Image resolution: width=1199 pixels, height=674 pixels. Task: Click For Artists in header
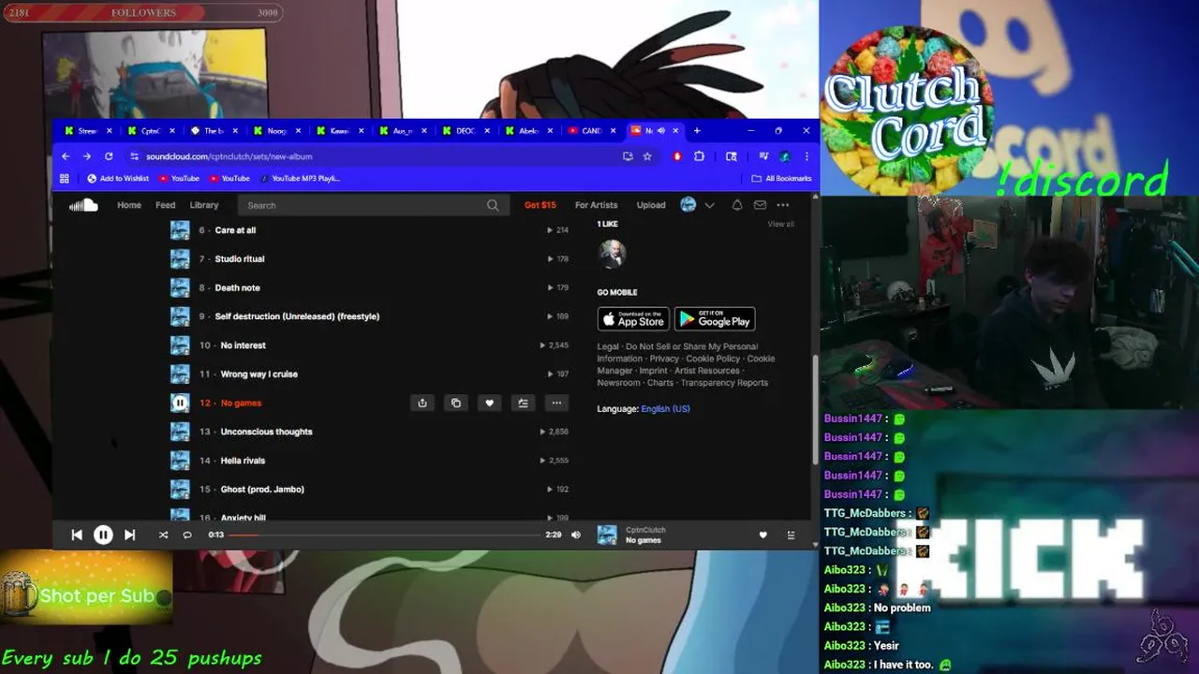(597, 205)
